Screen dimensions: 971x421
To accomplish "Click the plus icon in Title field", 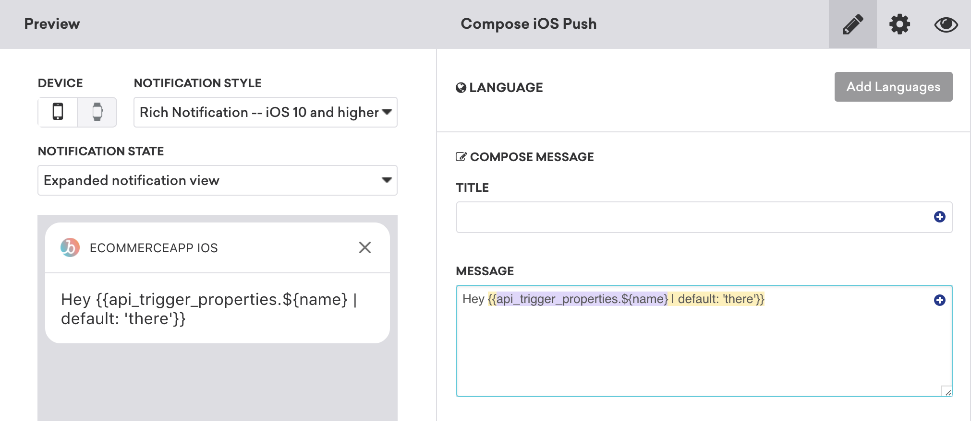I will [939, 217].
